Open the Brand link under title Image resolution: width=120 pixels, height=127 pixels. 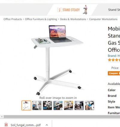coord(114,56)
